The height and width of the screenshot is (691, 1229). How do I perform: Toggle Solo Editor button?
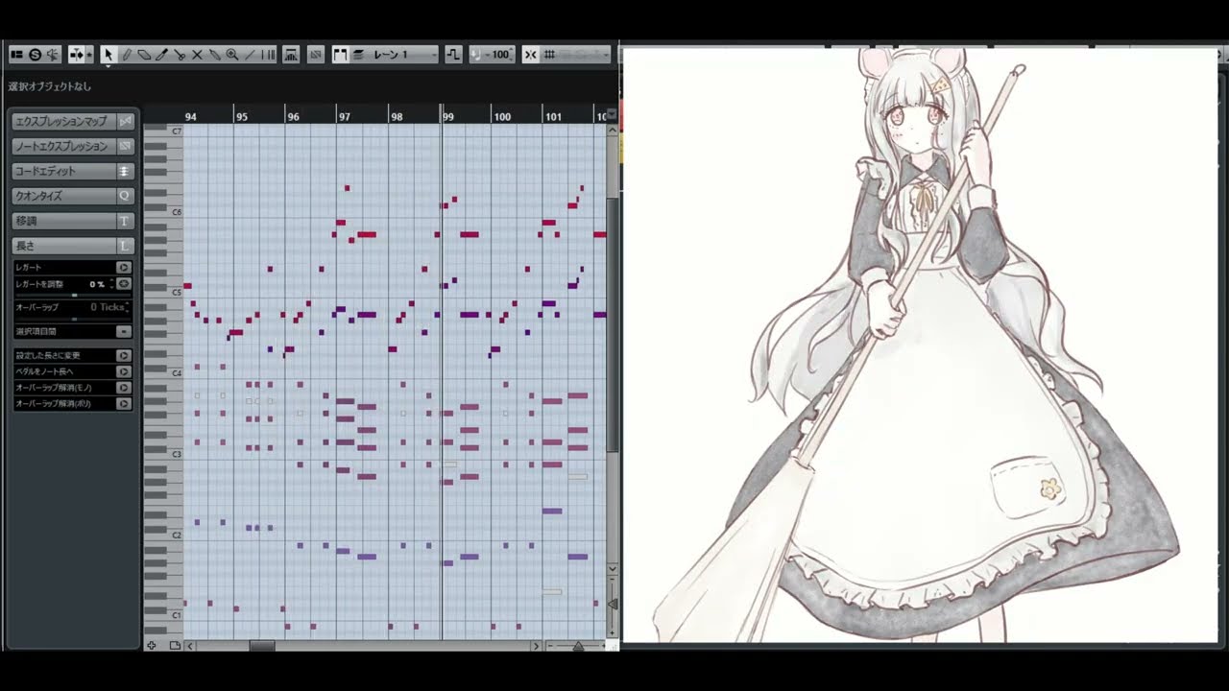click(35, 55)
